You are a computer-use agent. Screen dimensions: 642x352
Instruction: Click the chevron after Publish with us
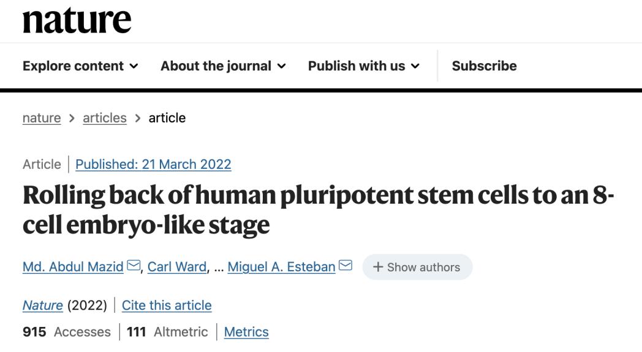coord(415,66)
